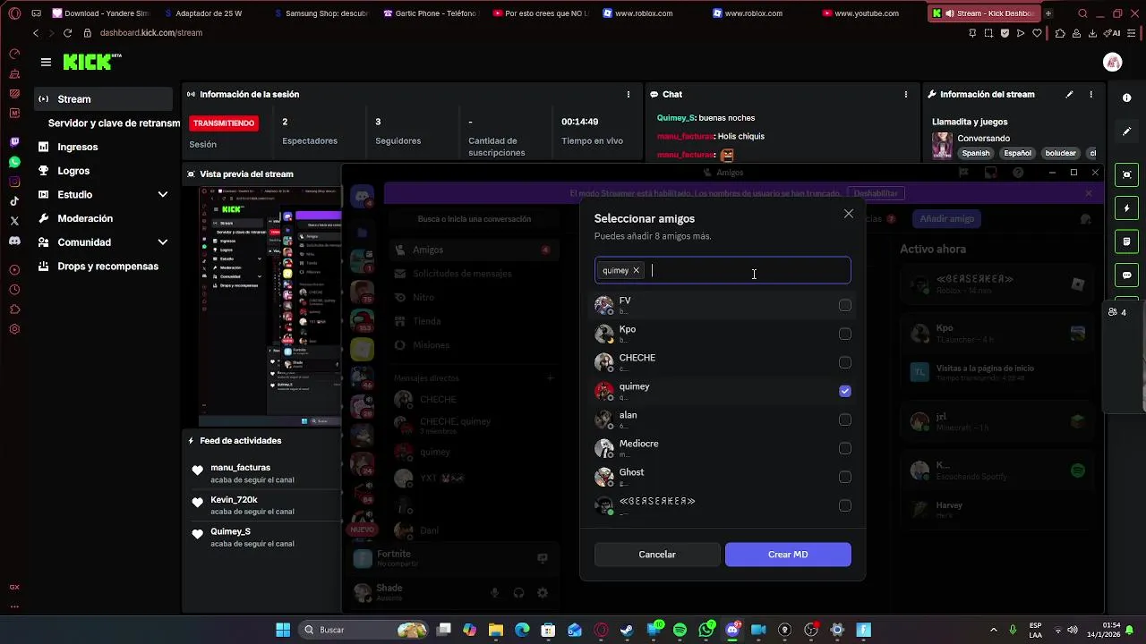Tick the Ghost friend checkbox
Image resolution: width=1146 pixels, height=644 pixels.
pyautogui.click(x=844, y=478)
